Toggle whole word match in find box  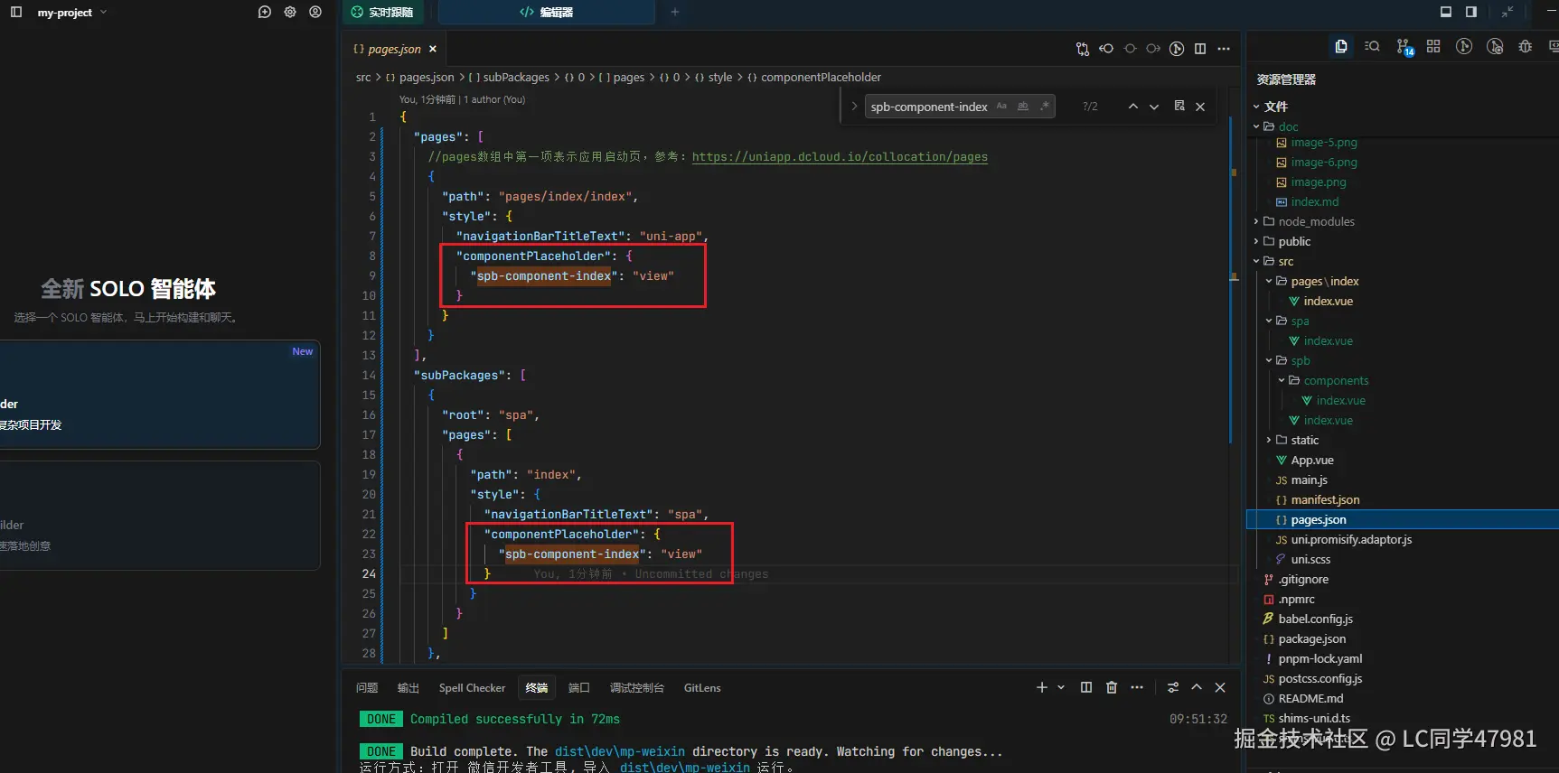(x=1023, y=107)
